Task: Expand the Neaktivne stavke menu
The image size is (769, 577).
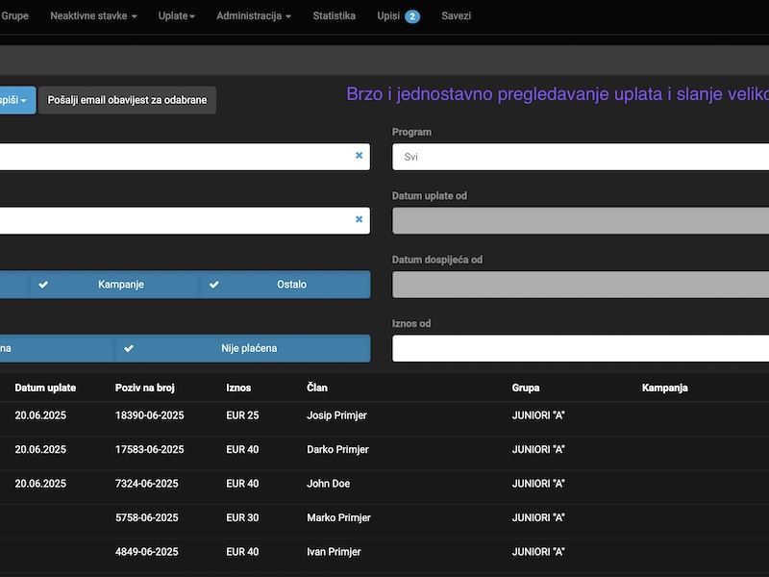Action: pos(93,16)
